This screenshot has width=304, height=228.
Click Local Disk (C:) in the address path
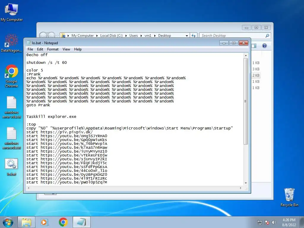click(111, 36)
